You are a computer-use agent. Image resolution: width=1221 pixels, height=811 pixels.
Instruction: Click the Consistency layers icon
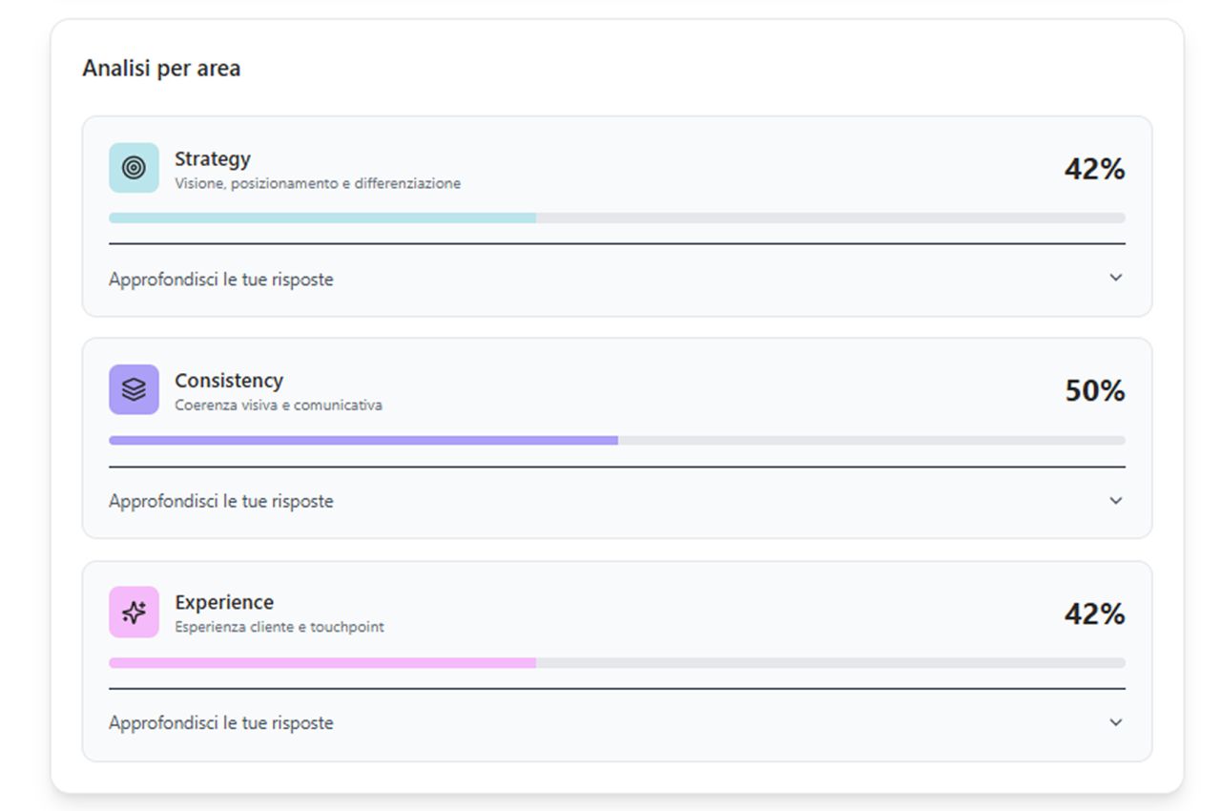pos(134,389)
